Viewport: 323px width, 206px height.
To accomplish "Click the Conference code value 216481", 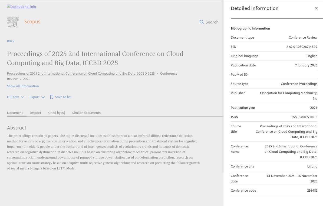I will [x=312, y=191].
